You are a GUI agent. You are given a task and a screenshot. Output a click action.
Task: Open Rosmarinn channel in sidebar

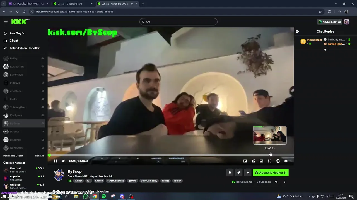pyautogui.click(x=24, y=66)
